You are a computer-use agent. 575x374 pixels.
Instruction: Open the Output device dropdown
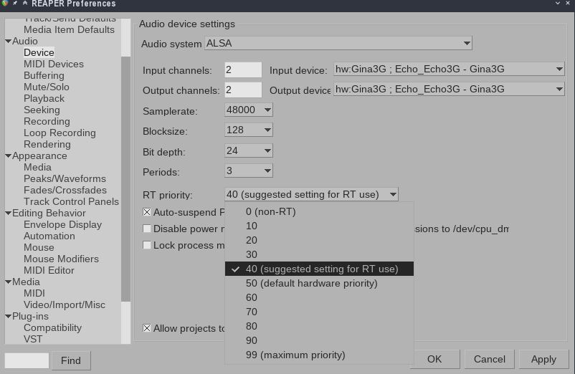[449, 89]
